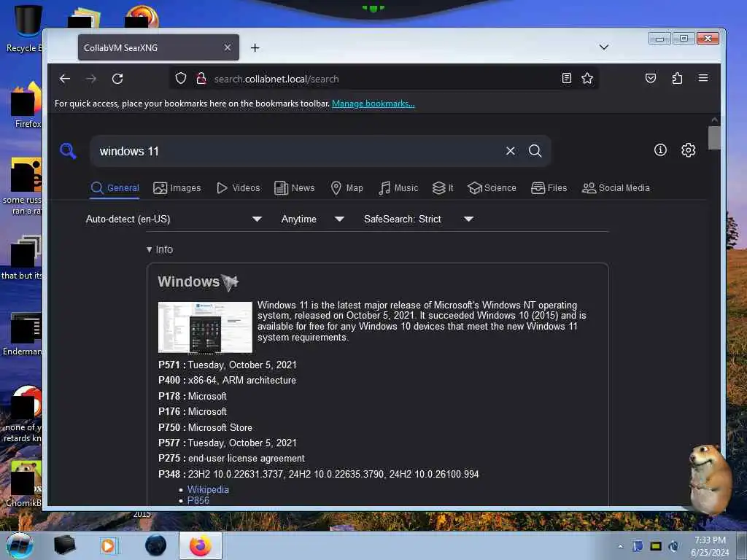
Task: Open the P856 link in the infobox
Action: click(x=198, y=500)
